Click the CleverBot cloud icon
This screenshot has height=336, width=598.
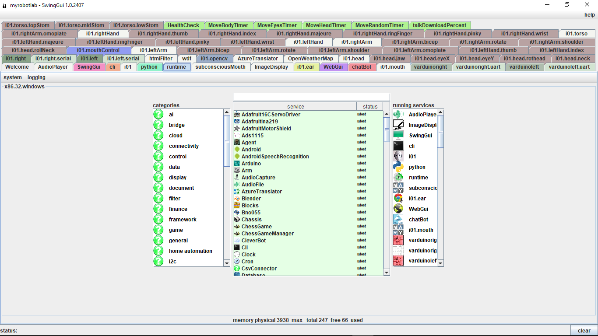click(237, 241)
